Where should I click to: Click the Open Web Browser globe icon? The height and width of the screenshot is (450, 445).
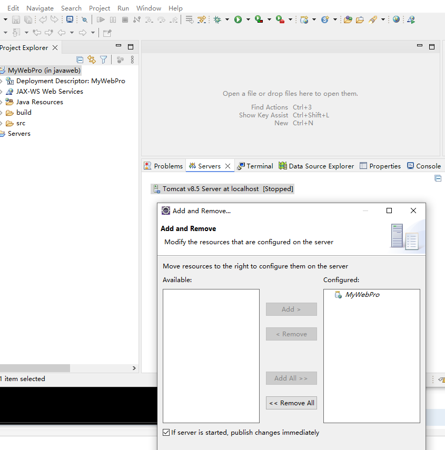point(396,19)
